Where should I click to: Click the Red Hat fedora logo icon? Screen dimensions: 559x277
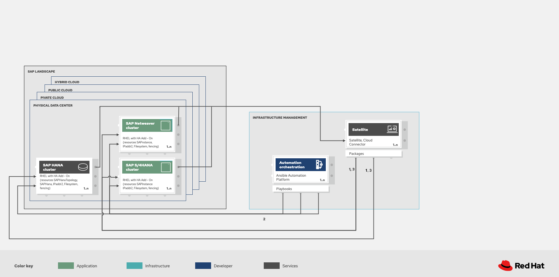click(505, 265)
